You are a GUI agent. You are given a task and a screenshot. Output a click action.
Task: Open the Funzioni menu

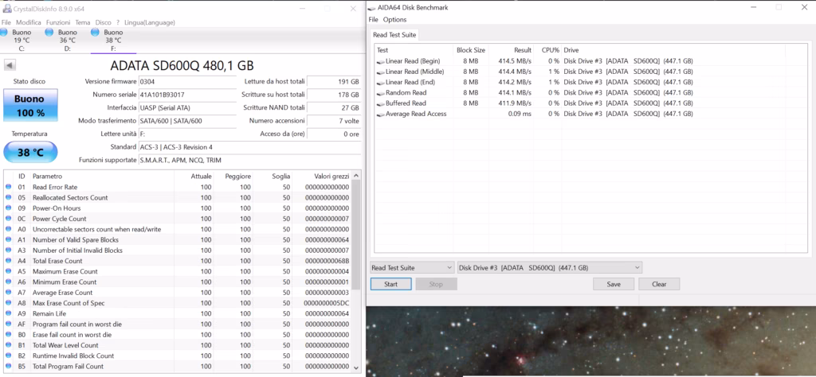coord(58,22)
